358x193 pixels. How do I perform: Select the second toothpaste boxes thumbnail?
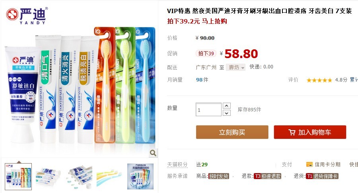(49, 177)
